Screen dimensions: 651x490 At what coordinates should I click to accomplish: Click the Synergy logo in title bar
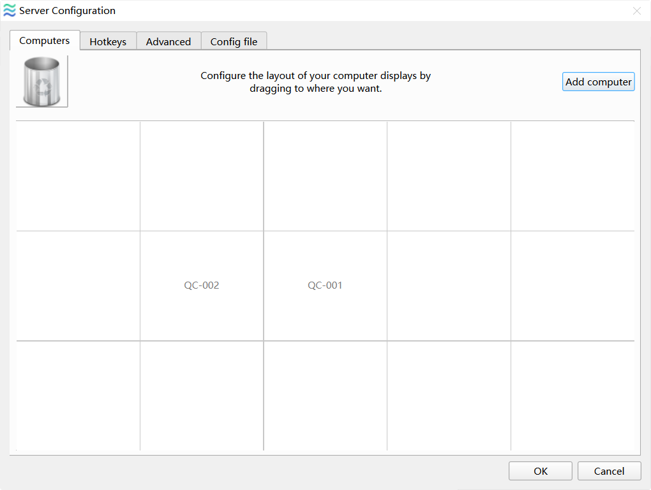point(9,10)
